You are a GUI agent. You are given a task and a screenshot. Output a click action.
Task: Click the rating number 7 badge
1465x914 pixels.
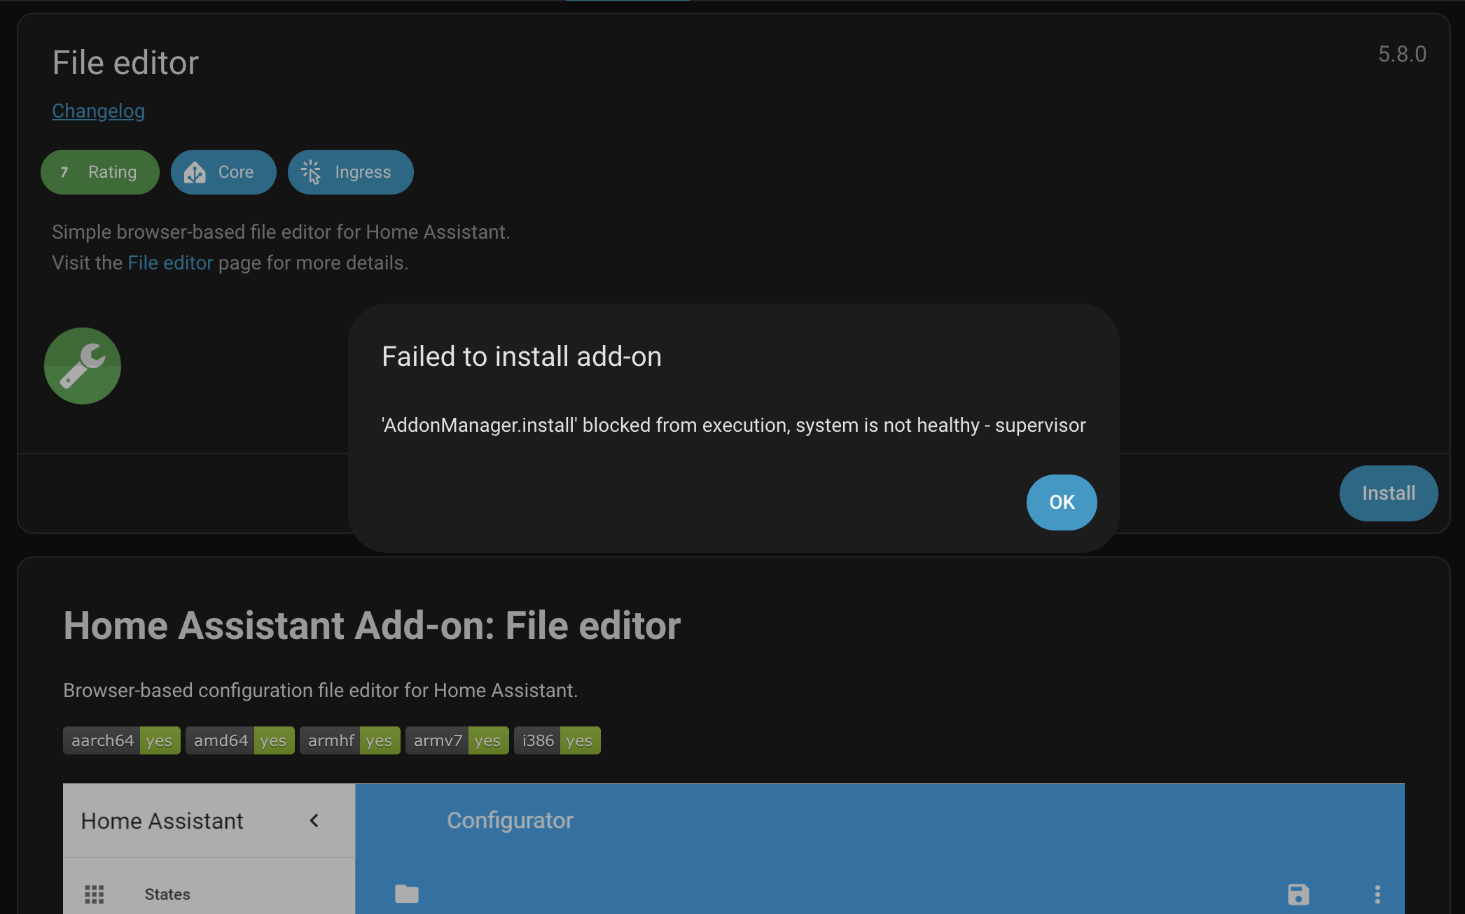64,172
